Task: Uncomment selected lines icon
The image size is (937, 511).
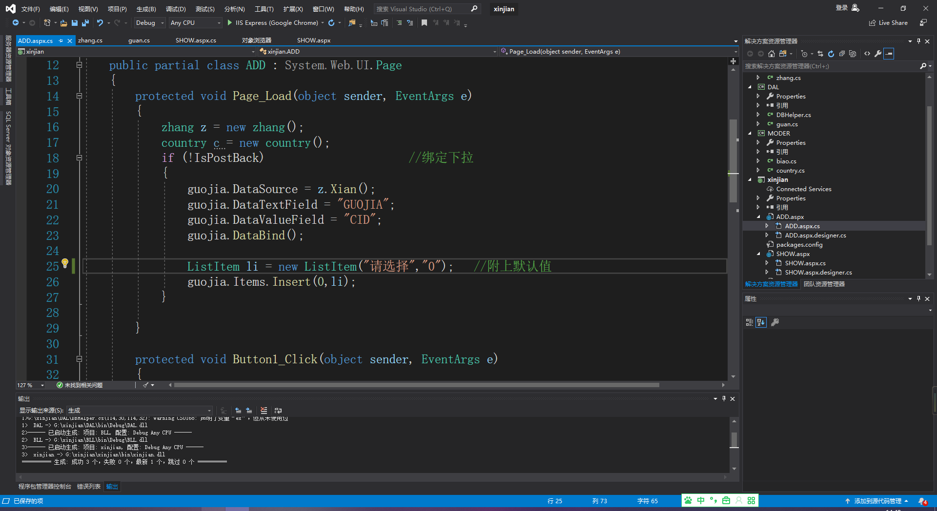Action: (x=410, y=23)
